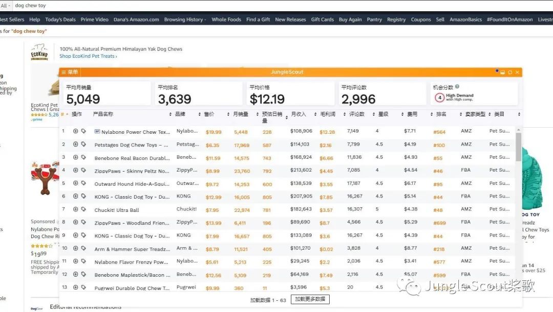Click the plus icon for Chuckit! Ultra Ball

pos(76,209)
